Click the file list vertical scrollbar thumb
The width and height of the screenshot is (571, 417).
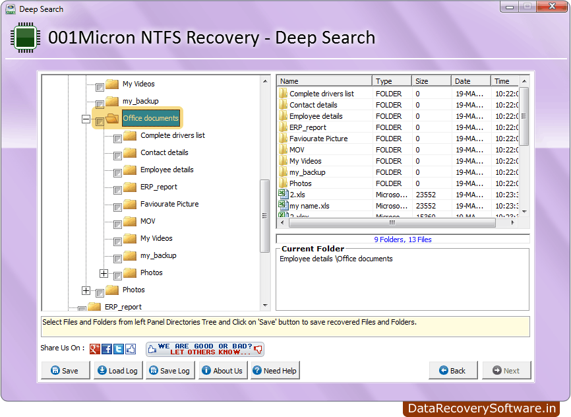(524, 116)
